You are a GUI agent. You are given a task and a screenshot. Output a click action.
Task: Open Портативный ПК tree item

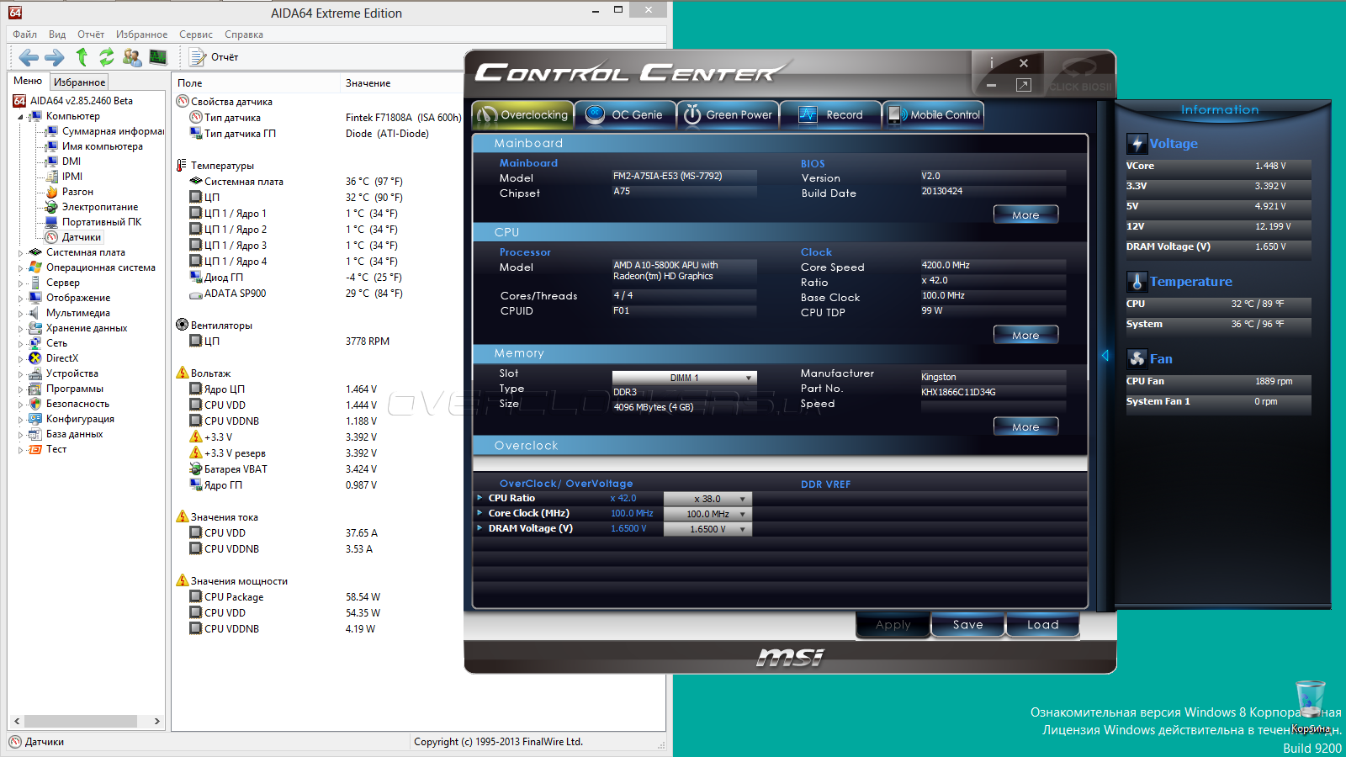pos(93,222)
